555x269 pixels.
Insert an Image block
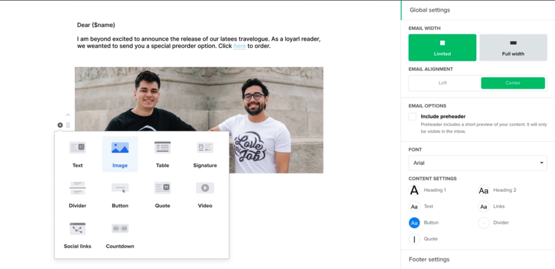(120, 155)
